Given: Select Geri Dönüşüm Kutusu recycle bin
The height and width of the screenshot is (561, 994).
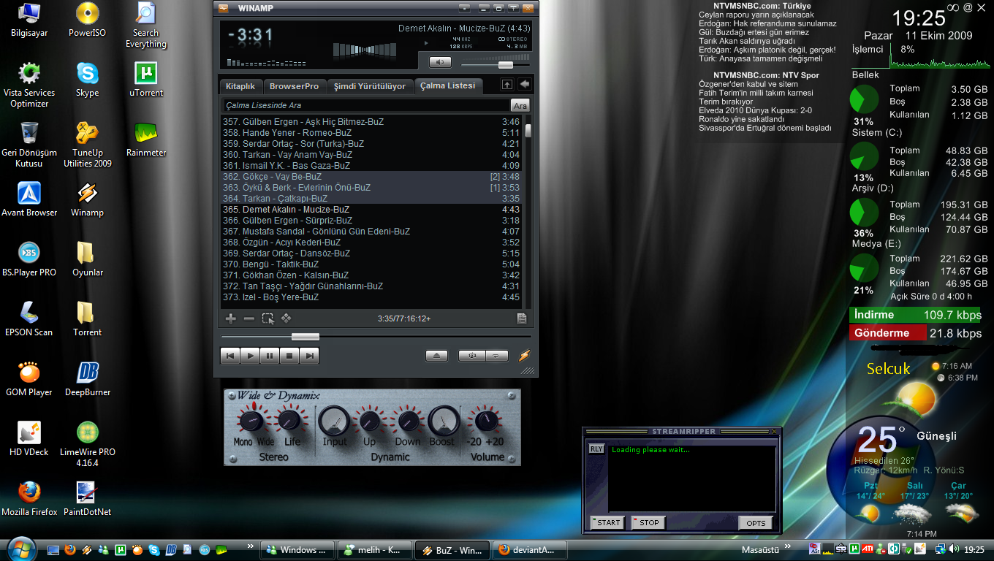Looking at the screenshot, I should [29, 145].
